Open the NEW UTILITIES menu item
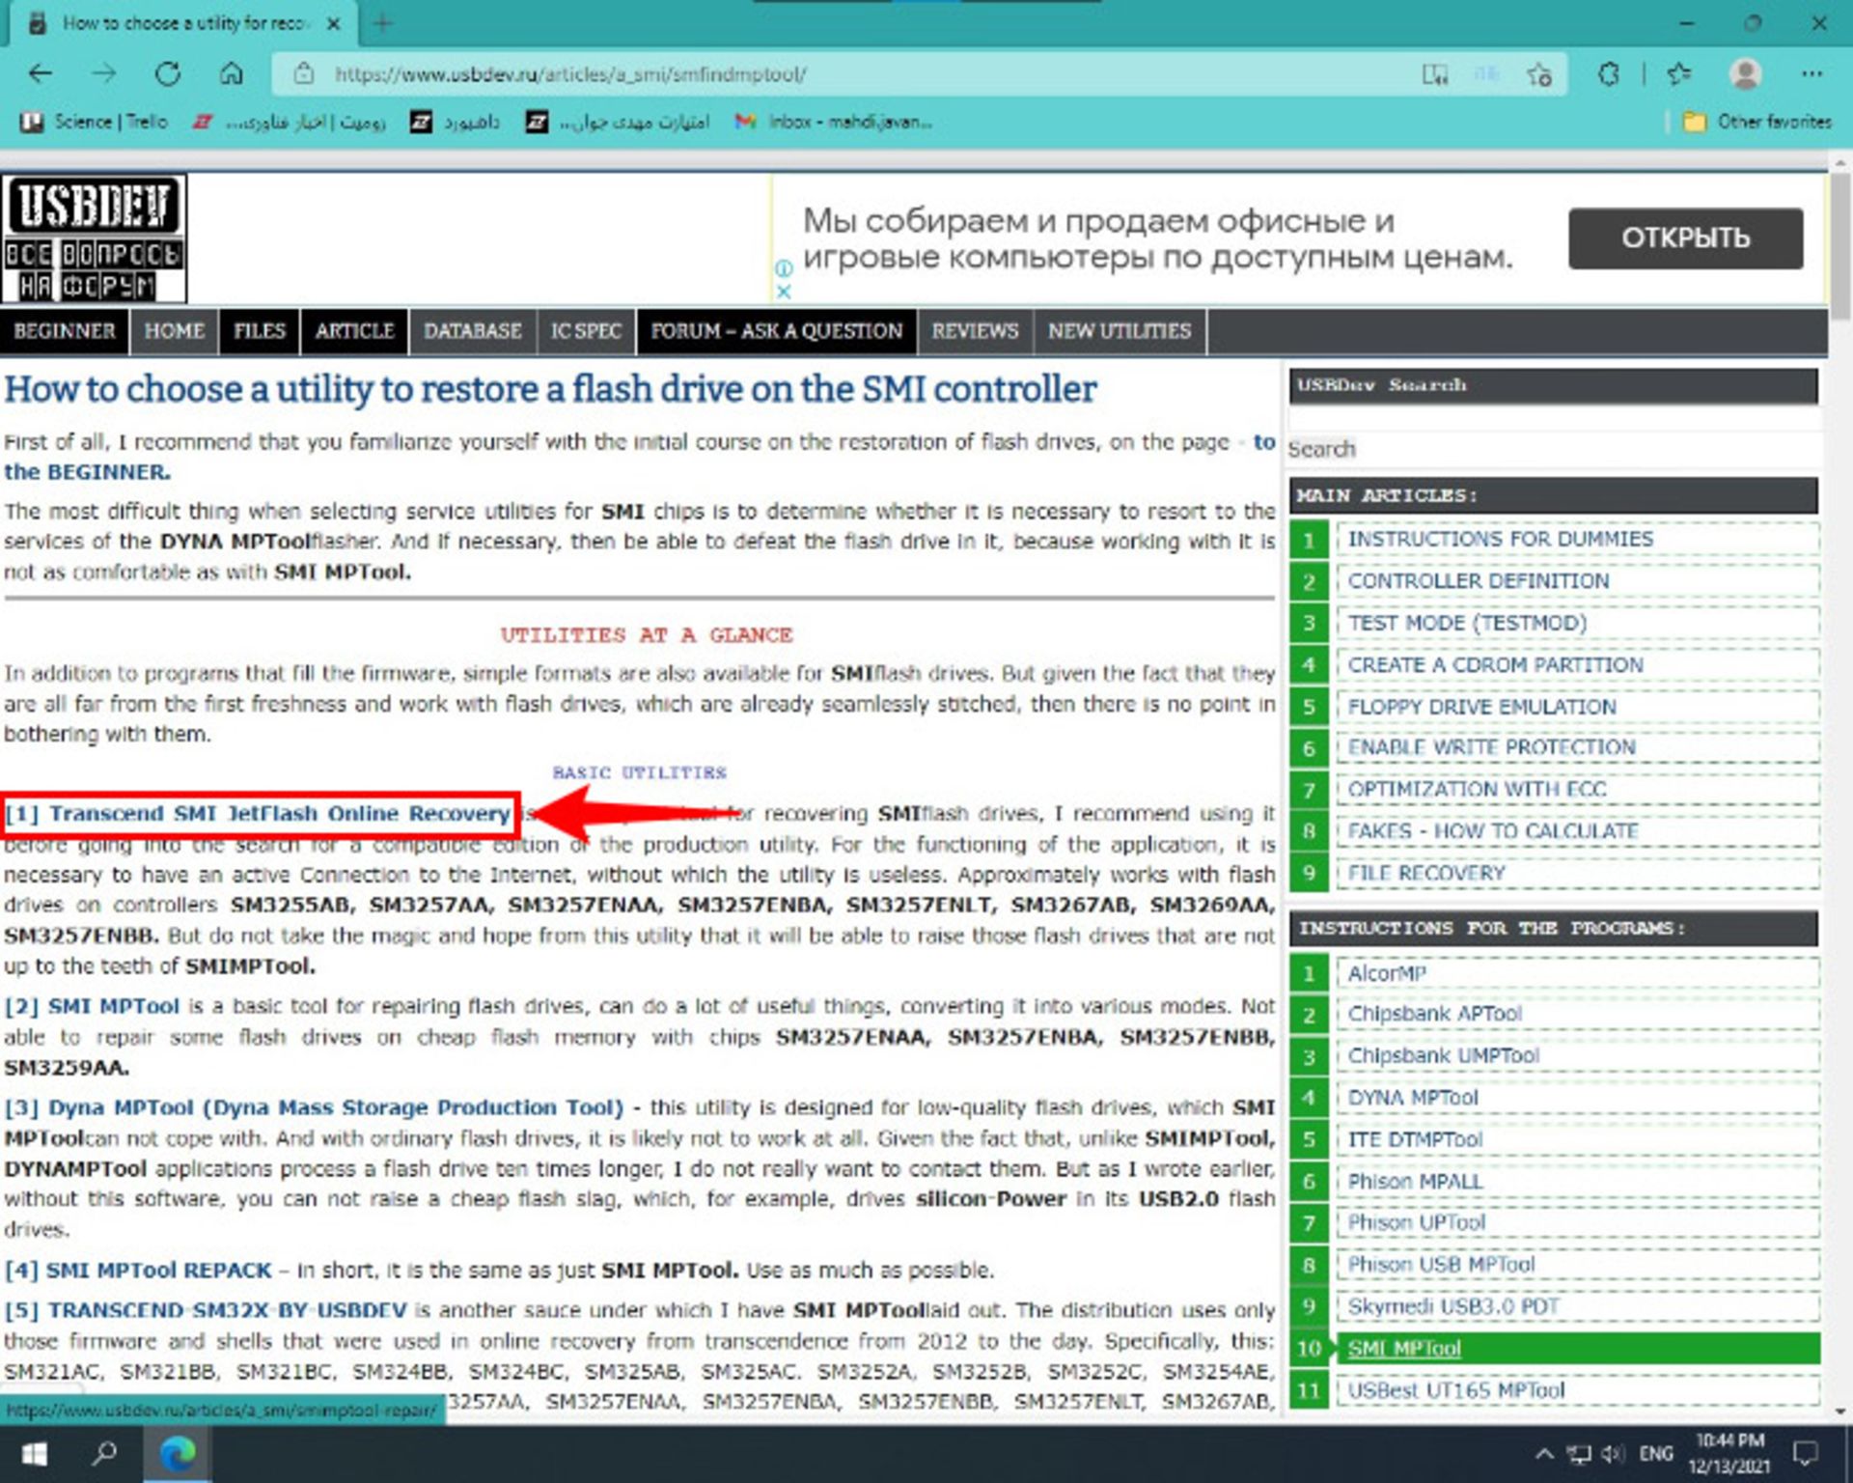1853x1483 pixels. coord(1119,331)
